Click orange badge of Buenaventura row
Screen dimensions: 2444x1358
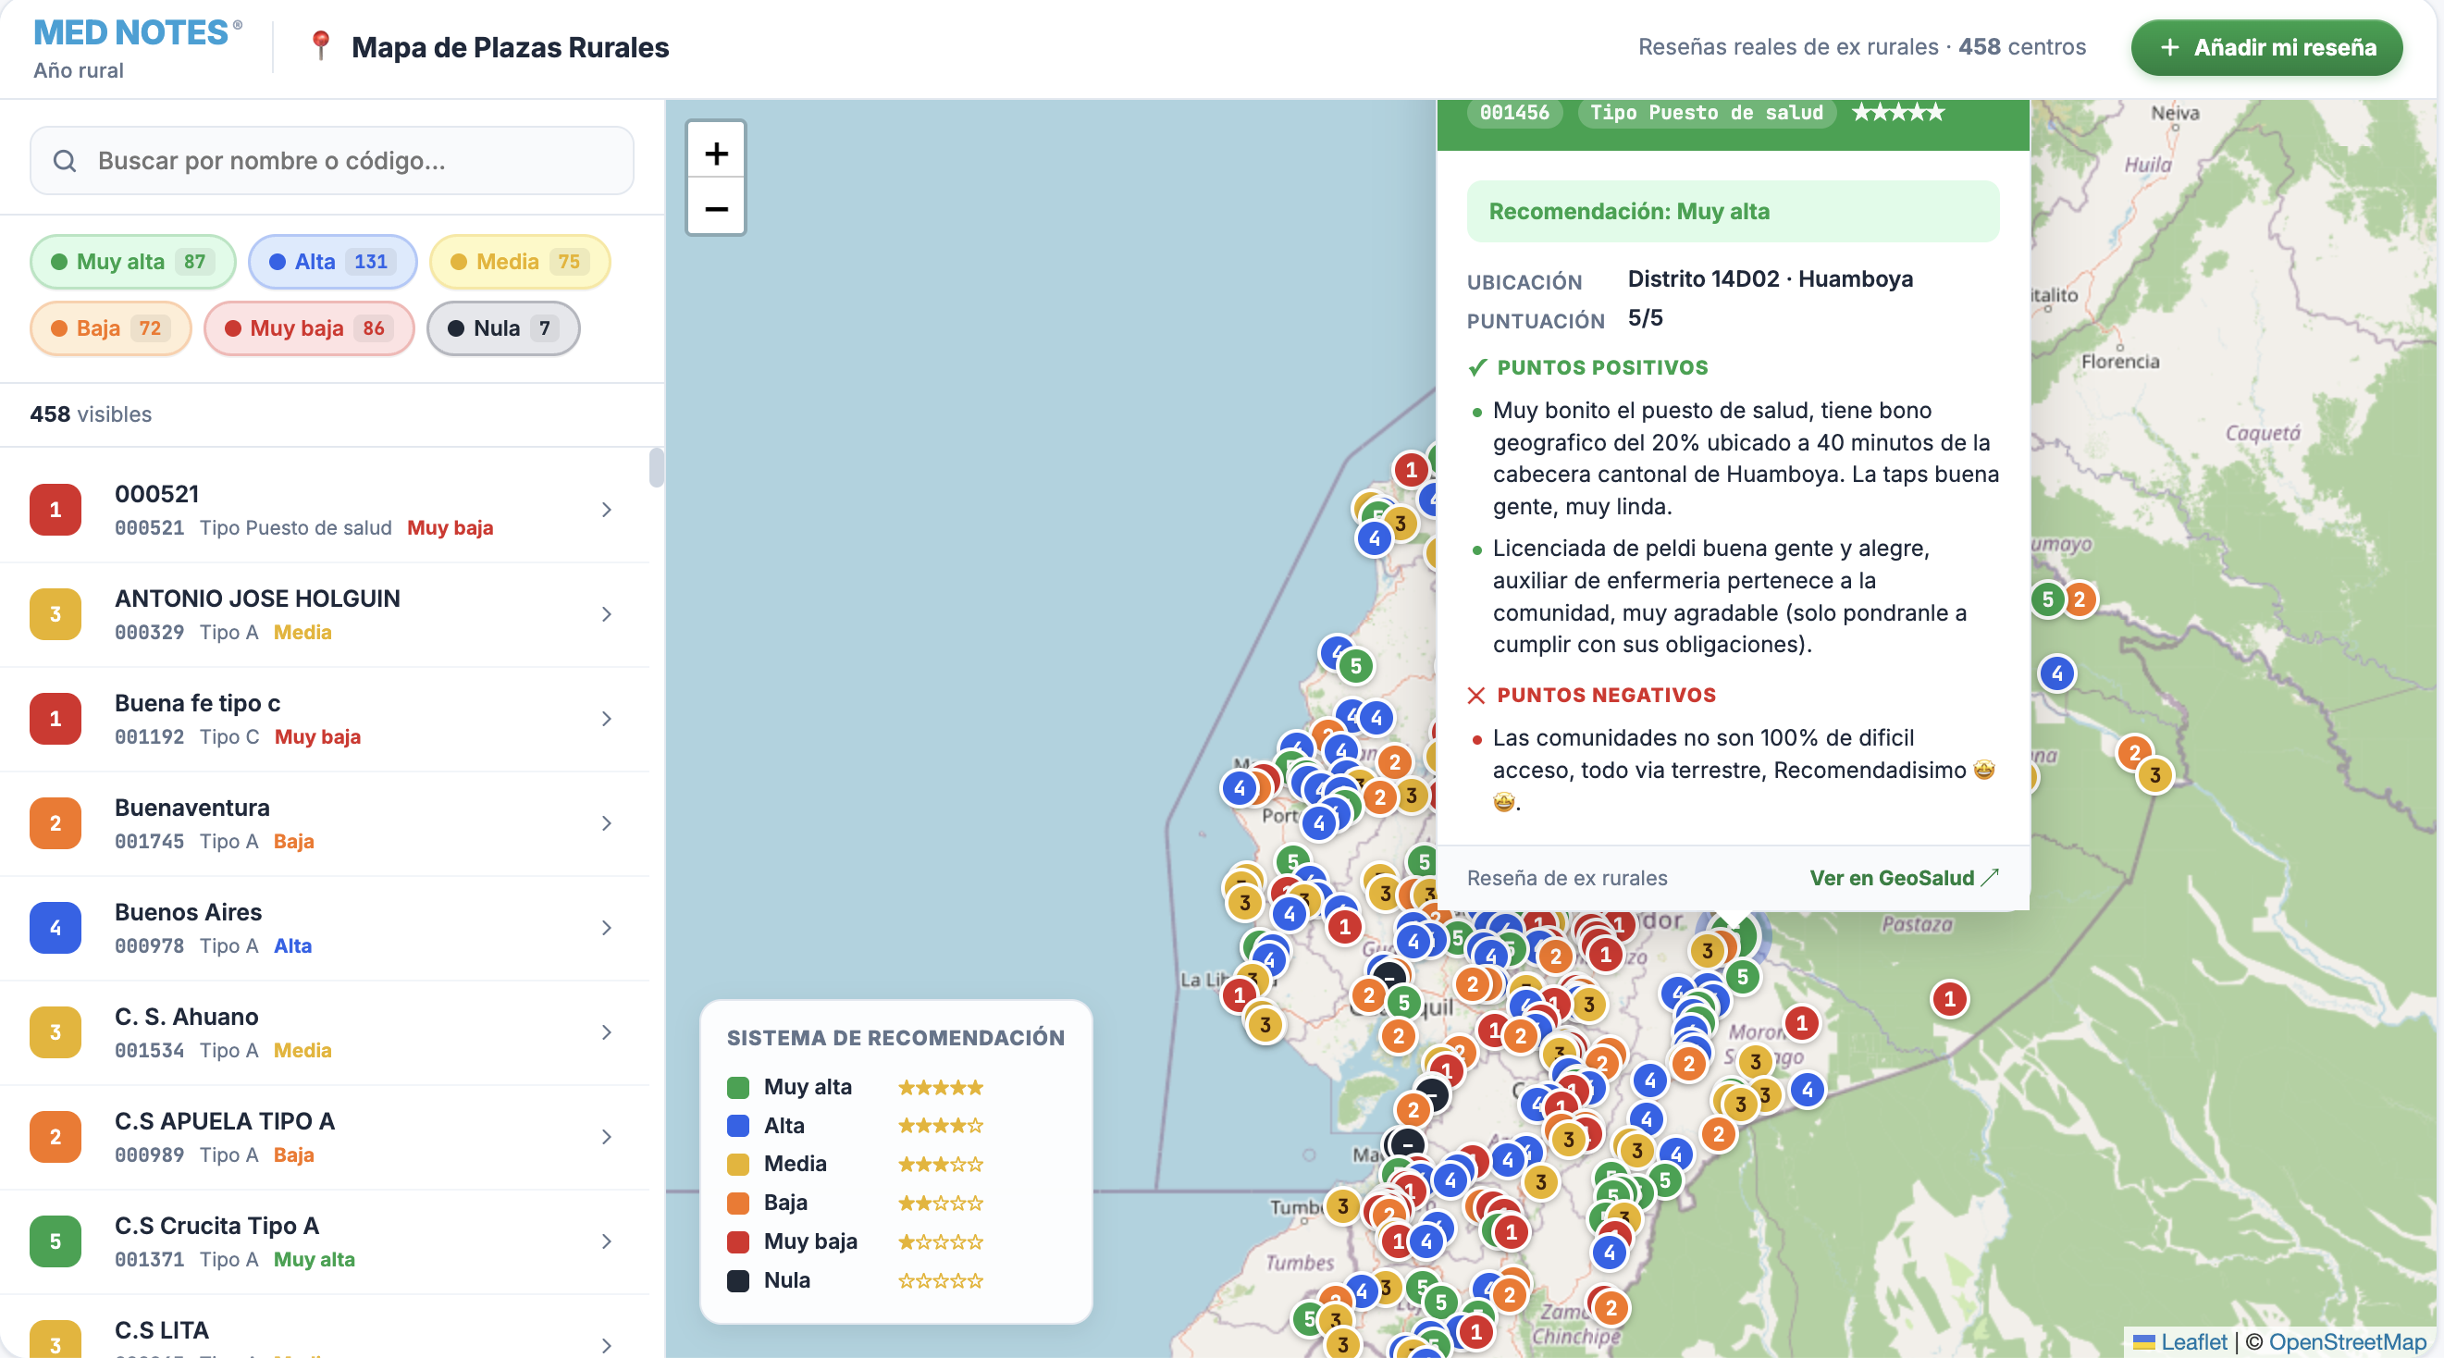coord(55,822)
